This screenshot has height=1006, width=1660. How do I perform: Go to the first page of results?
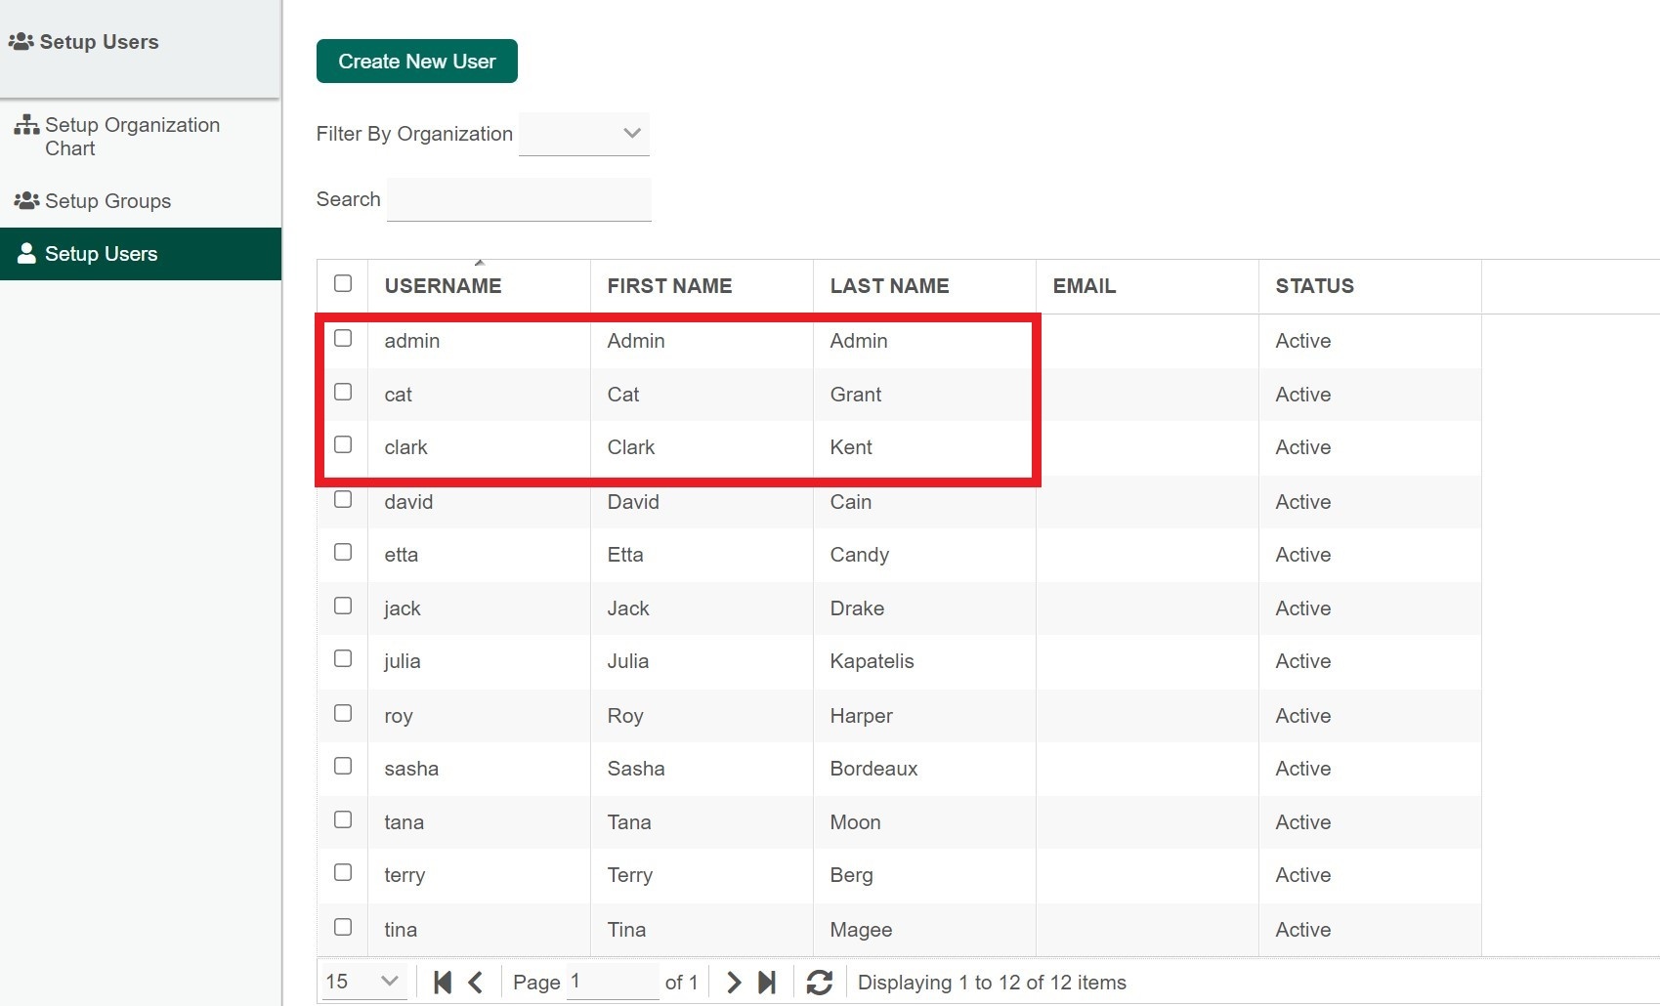pos(443,983)
